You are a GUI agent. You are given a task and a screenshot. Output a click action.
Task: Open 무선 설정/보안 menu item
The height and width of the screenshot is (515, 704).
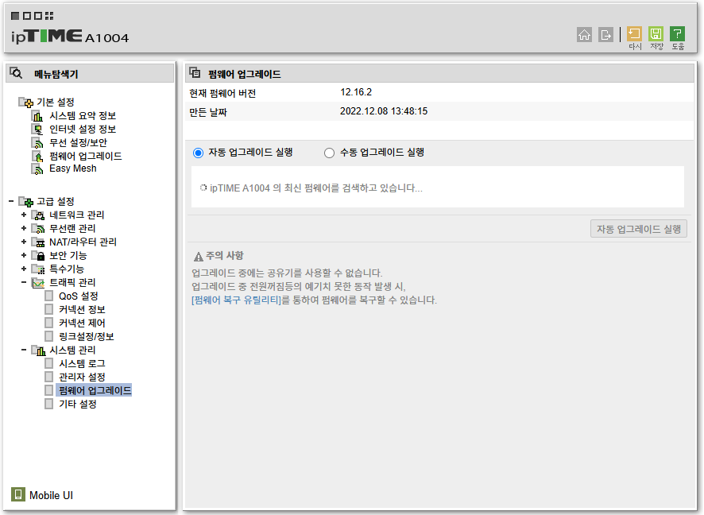(78, 143)
